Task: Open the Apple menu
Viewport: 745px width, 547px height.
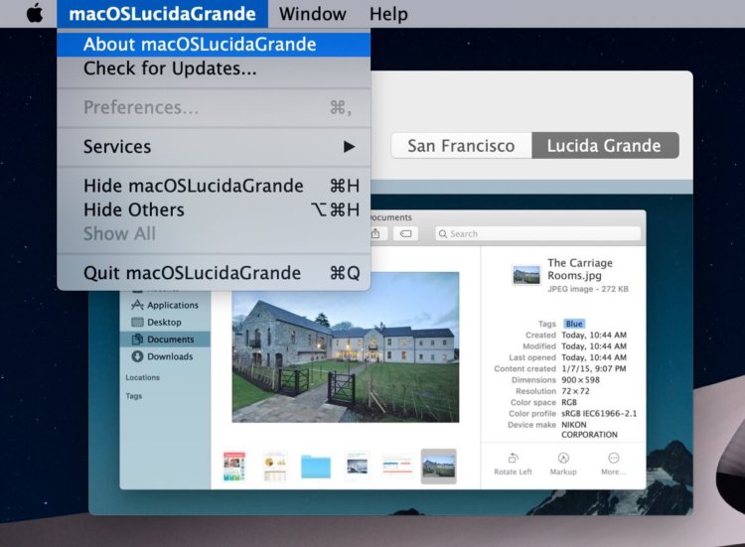Action: pos(35,13)
